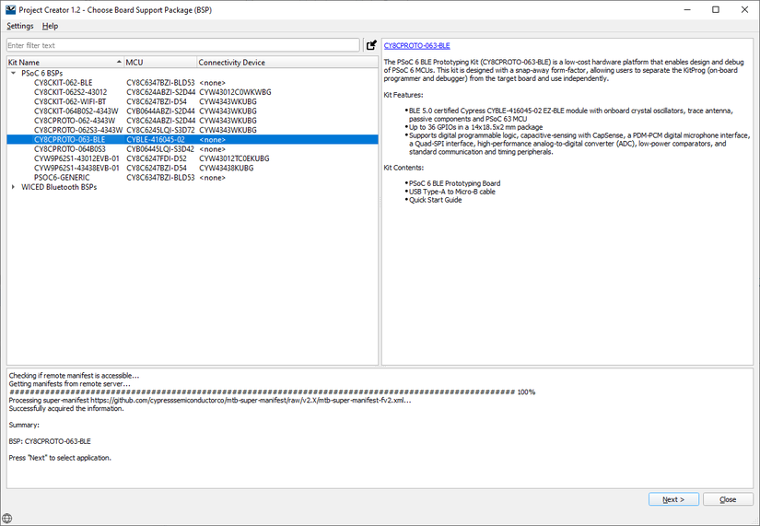Select the highlighted CY8CPROTO-063-BLE row
Screen dimensions: 760x526
click(x=193, y=140)
